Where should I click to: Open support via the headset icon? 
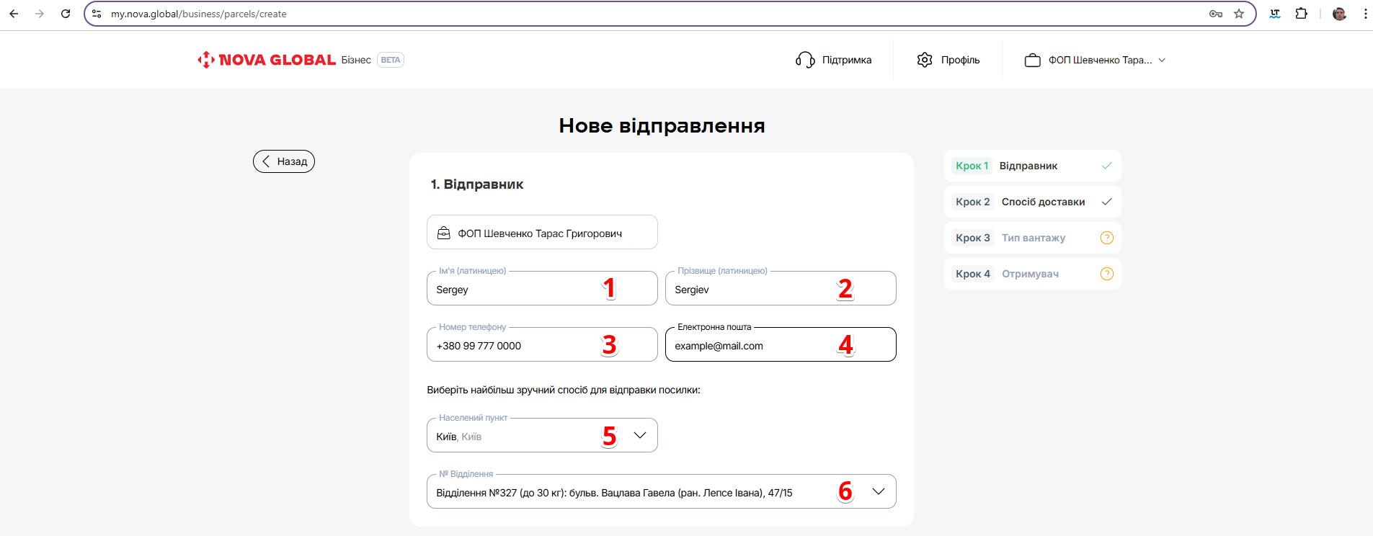click(805, 60)
